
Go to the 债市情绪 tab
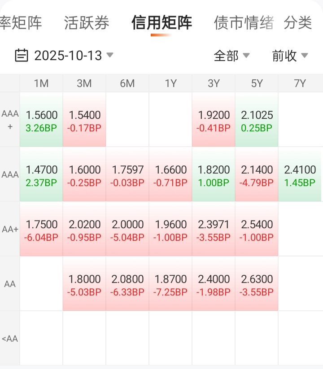click(x=244, y=23)
